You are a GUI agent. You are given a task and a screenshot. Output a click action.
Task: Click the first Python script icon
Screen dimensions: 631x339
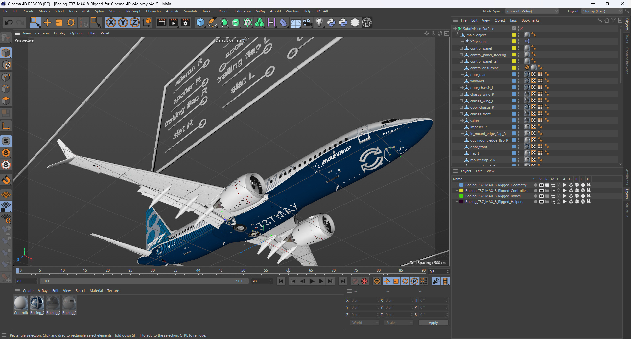click(331, 22)
